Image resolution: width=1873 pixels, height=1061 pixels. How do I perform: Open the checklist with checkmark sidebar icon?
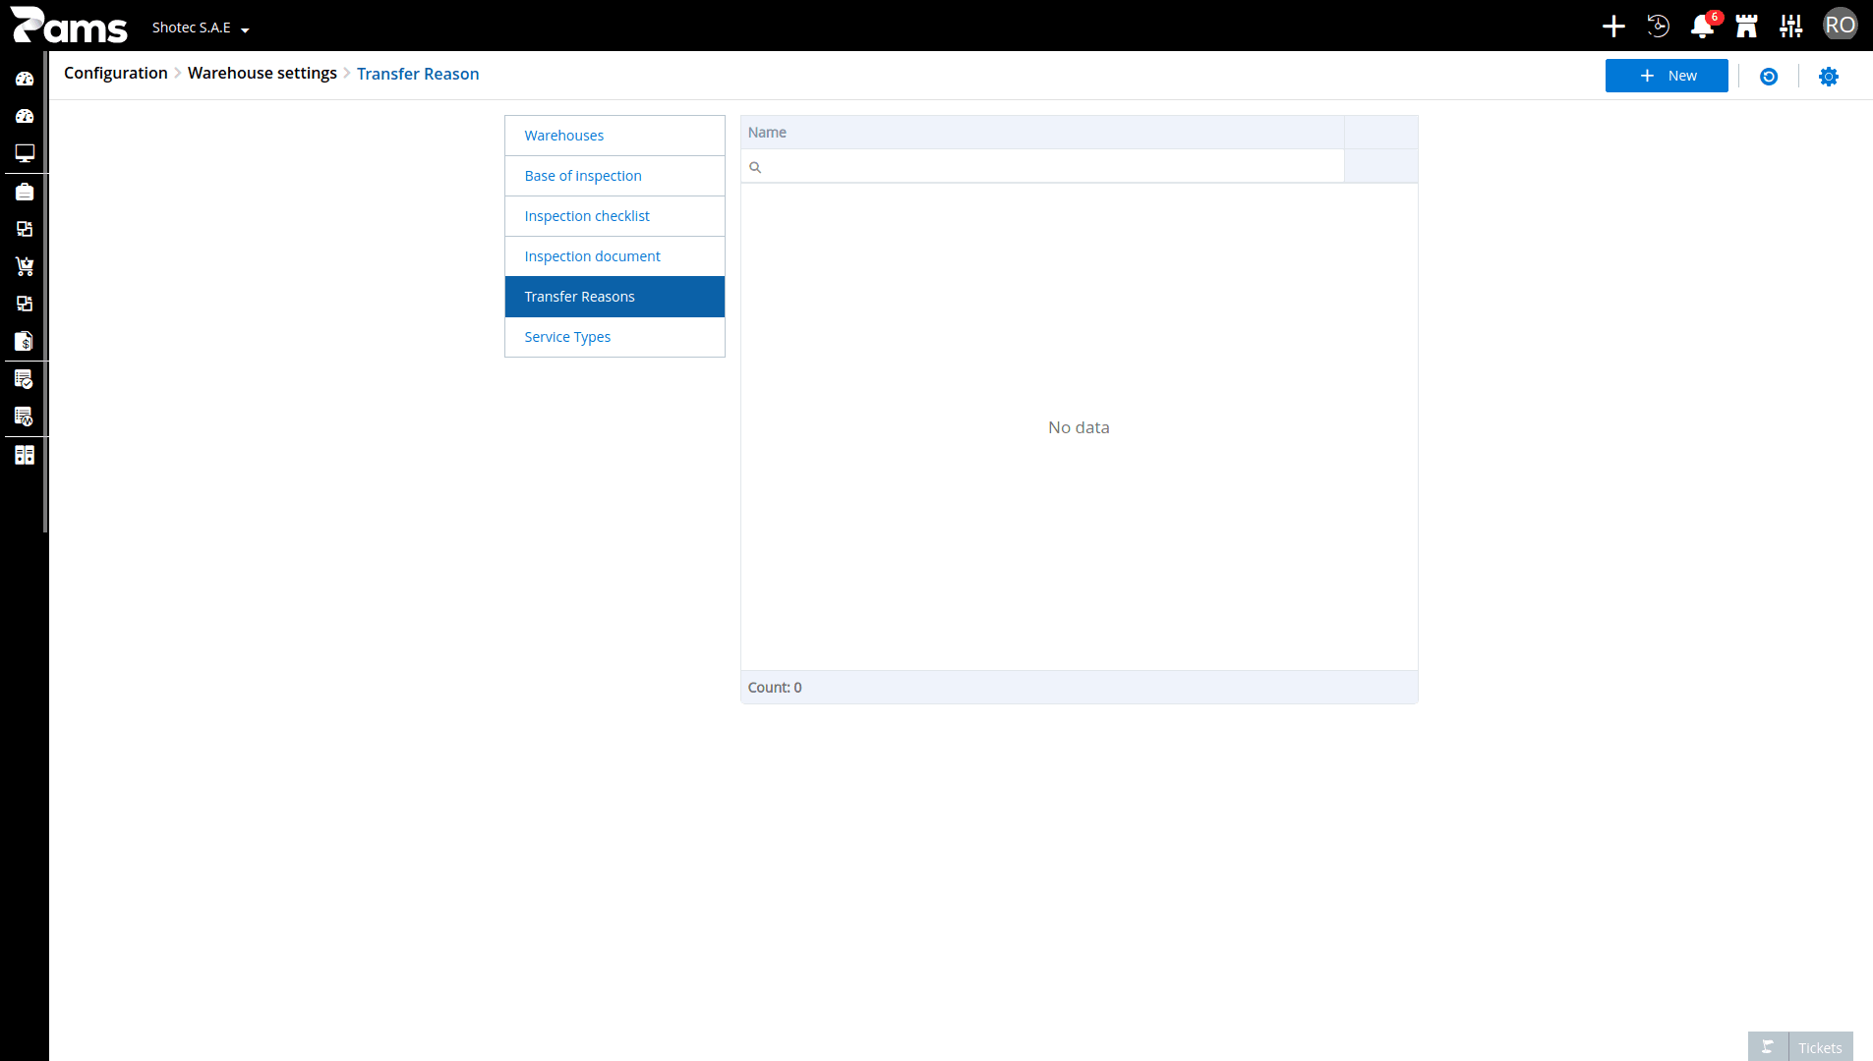[25, 379]
